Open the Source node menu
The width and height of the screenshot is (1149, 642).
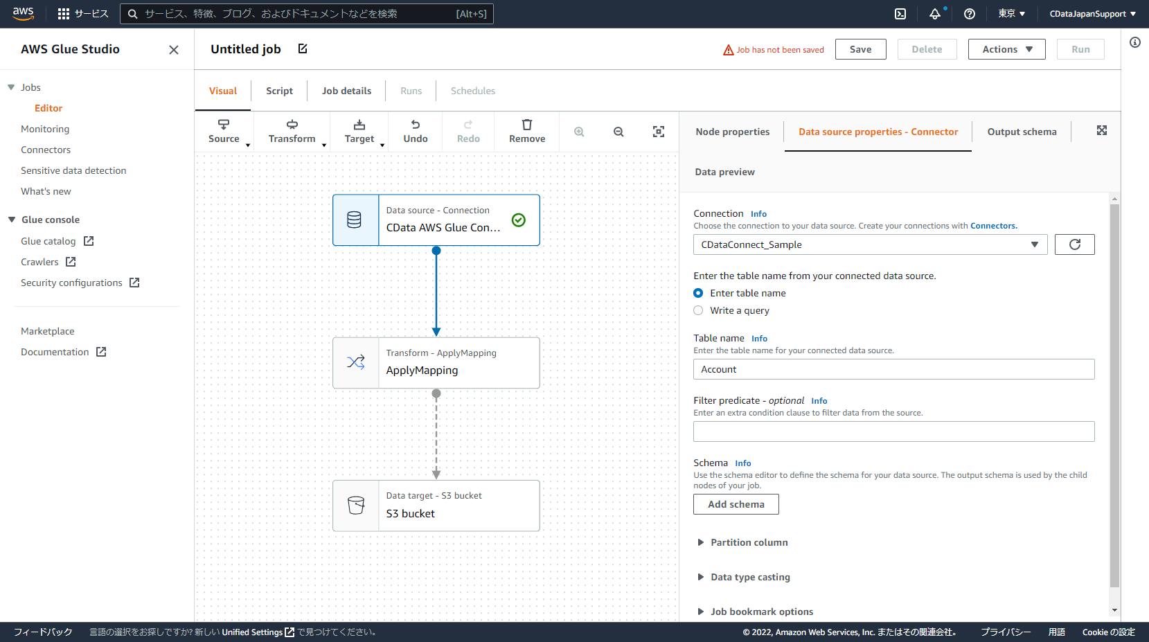coord(224,132)
